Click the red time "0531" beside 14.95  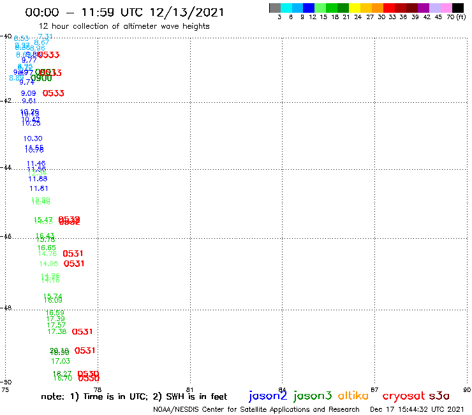74,264
